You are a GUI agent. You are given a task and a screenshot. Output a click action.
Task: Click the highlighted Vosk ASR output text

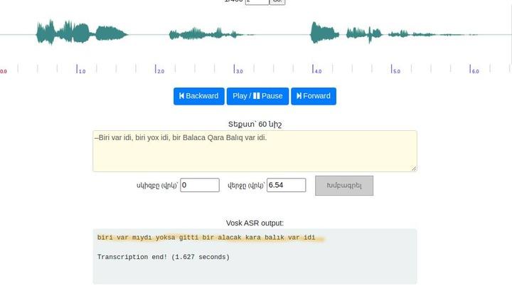pos(206,238)
